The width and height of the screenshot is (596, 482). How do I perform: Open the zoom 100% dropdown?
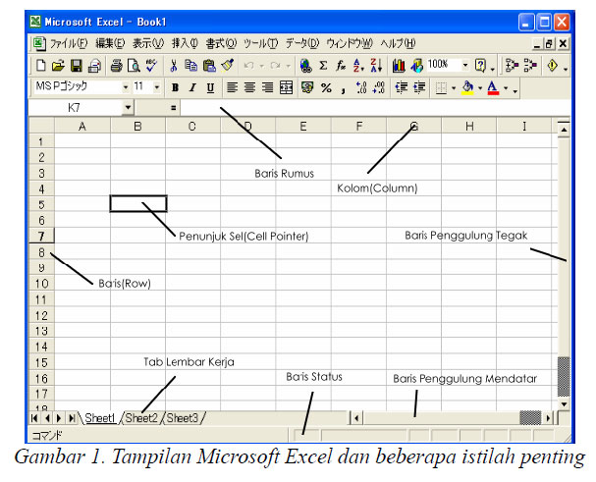pyautogui.click(x=465, y=66)
